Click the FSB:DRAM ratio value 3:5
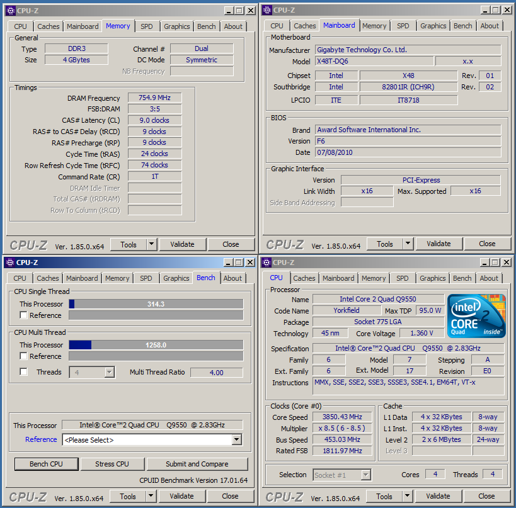Screen dimensions: 516x508 154,109
